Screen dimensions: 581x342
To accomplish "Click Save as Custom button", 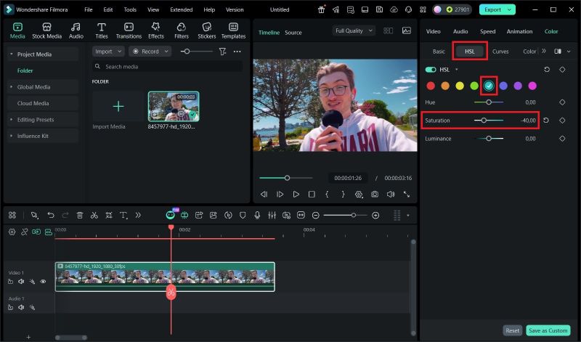I will [x=548, y=330].
